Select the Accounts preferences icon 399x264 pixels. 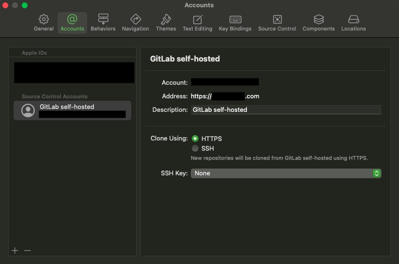coord(72,22)
